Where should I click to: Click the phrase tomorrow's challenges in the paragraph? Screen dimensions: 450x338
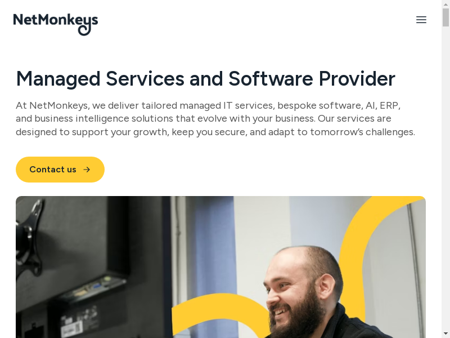tap(362, 132)
